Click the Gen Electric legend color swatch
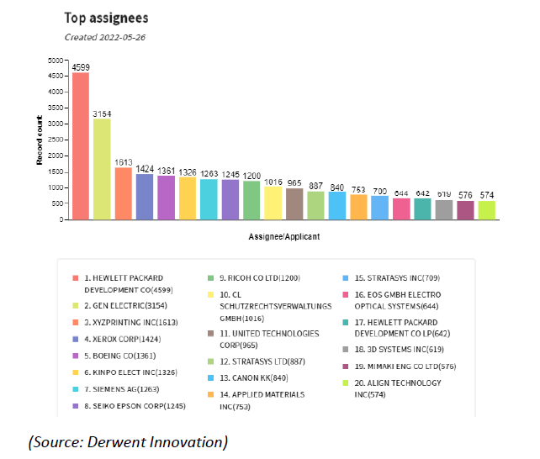The width and height of the screenshot is (540, 459). tap(76, 305)
